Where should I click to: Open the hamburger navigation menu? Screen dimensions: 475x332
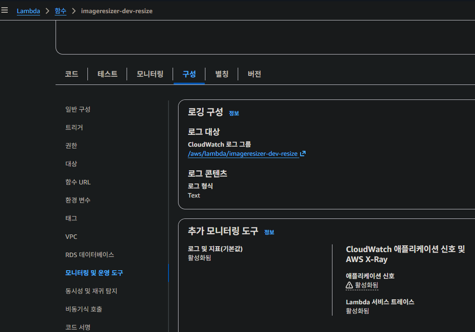tap(5, 10)
